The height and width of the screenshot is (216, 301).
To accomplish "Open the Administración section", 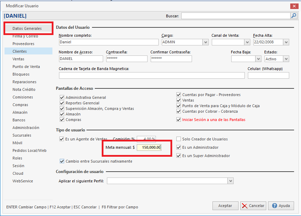I will (28, 128).
